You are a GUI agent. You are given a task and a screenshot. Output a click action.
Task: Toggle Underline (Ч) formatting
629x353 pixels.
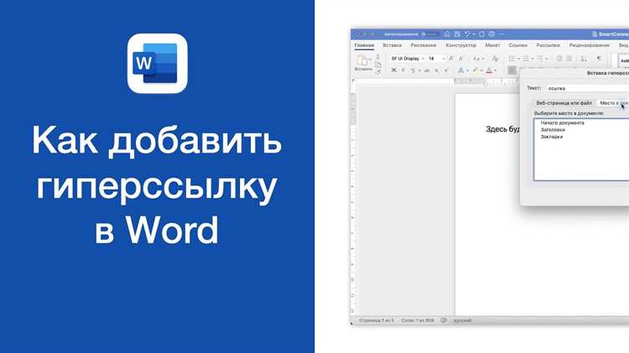pos(413,70)
